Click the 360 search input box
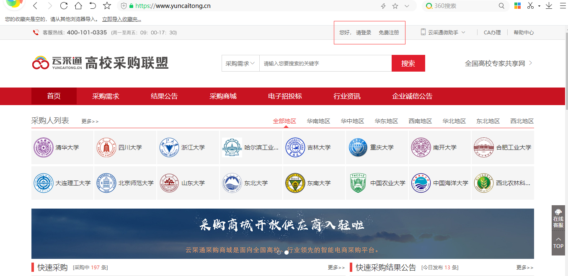 (x=465, y=6)
